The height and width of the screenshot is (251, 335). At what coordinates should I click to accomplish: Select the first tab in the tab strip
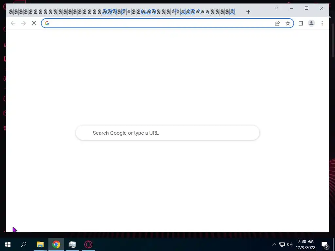[11, 12]
